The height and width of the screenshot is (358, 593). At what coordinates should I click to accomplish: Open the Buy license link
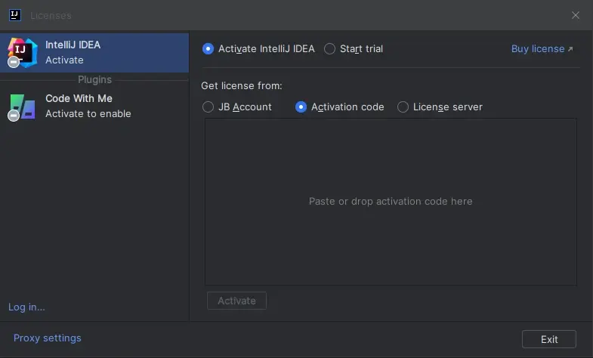pyautogui.click(x=537, y=49)
